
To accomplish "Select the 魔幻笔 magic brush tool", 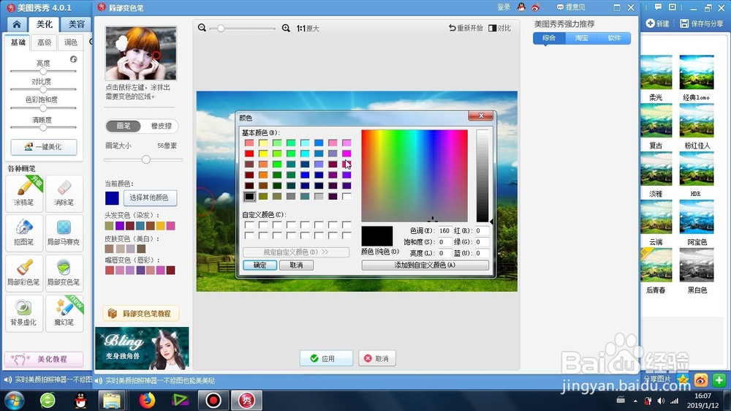I will [x=64, y=313].
